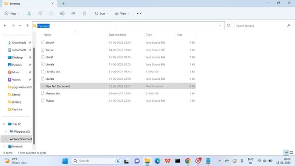The image size is (295, 166).
Task: Open the Bing icon in taskbar search
Action: [118, 161]
